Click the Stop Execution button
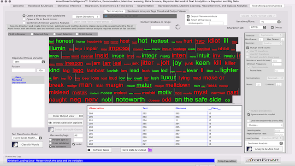This screenshot has width=295, height=166. tap(227, 161)
